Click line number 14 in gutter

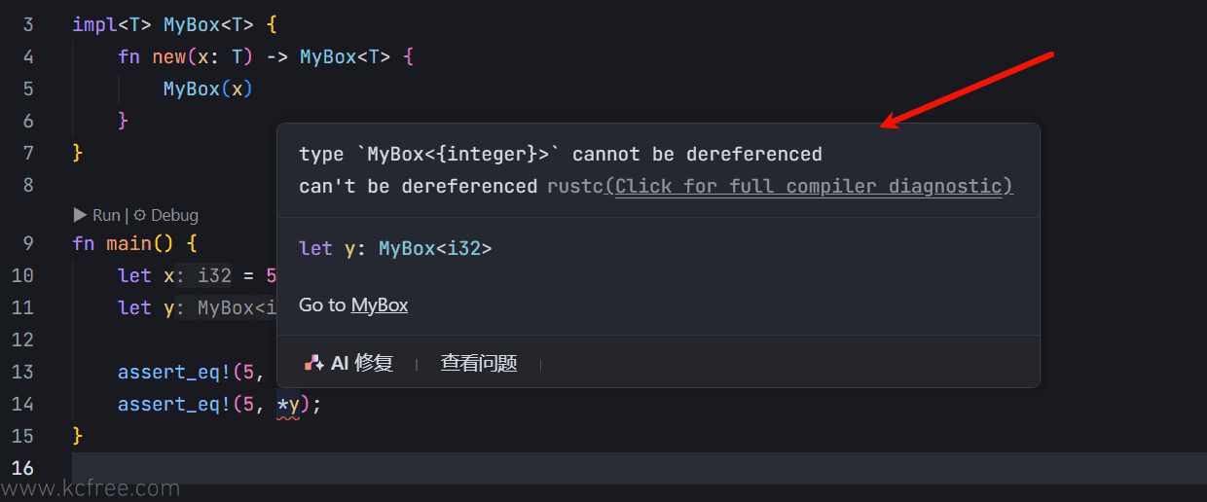tap(22, 404)
